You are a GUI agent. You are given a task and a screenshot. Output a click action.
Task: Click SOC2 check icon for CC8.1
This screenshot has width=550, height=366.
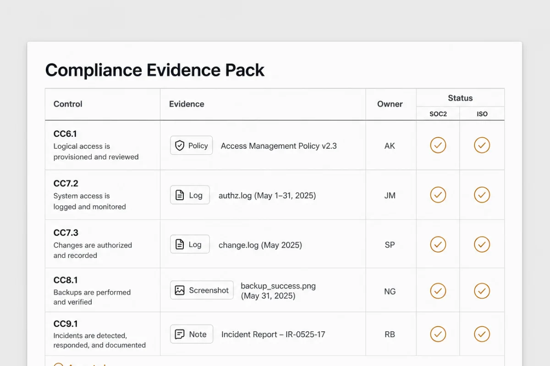tap(438, 291)
